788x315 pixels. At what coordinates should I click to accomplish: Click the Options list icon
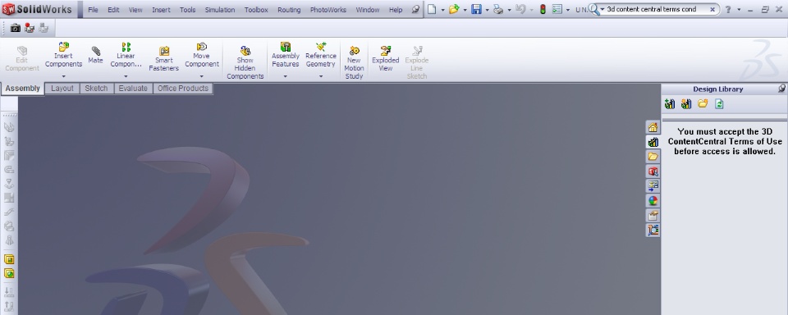(557, 9)
